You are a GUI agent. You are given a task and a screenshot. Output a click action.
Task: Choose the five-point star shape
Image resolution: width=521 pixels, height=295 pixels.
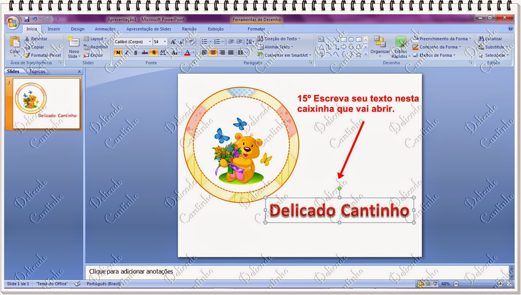click(358, 54)
